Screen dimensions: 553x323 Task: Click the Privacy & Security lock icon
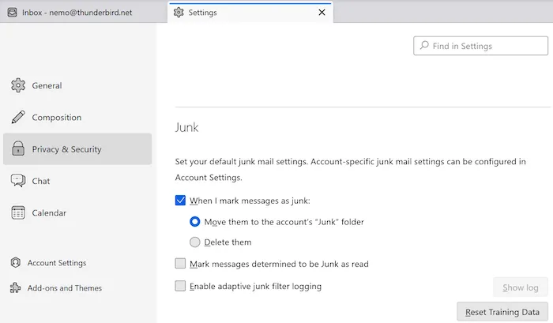click(17, 149)
